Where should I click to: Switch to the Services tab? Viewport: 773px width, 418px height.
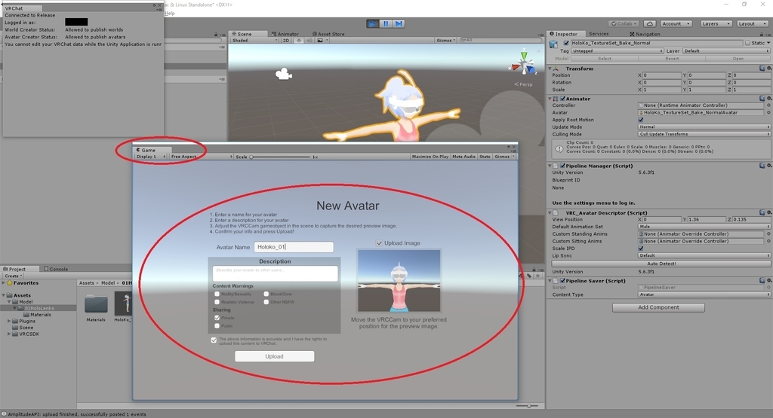[599, 34]
